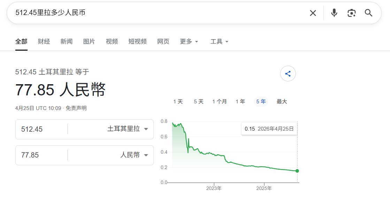Share the currency conversion result

pos(288,74)
